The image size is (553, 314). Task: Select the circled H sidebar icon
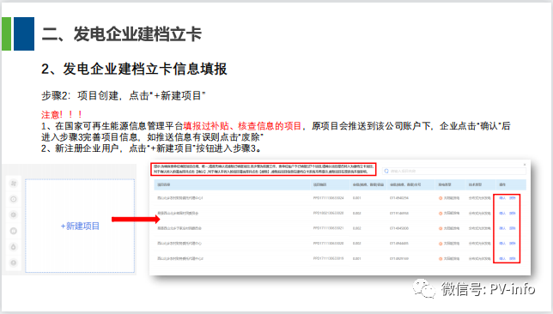pyautogui.click(x=14, y=231)
